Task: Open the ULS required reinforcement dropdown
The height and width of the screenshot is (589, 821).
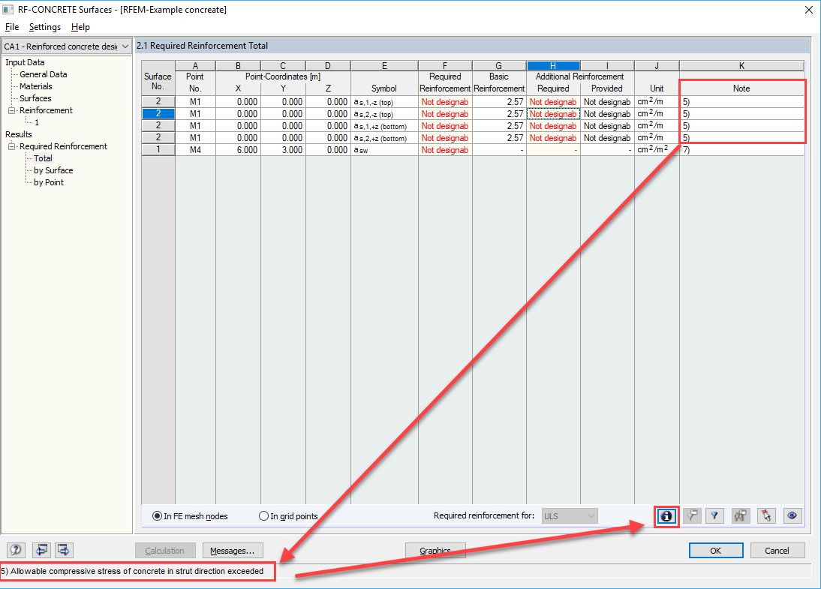Action: pos(570,516)
